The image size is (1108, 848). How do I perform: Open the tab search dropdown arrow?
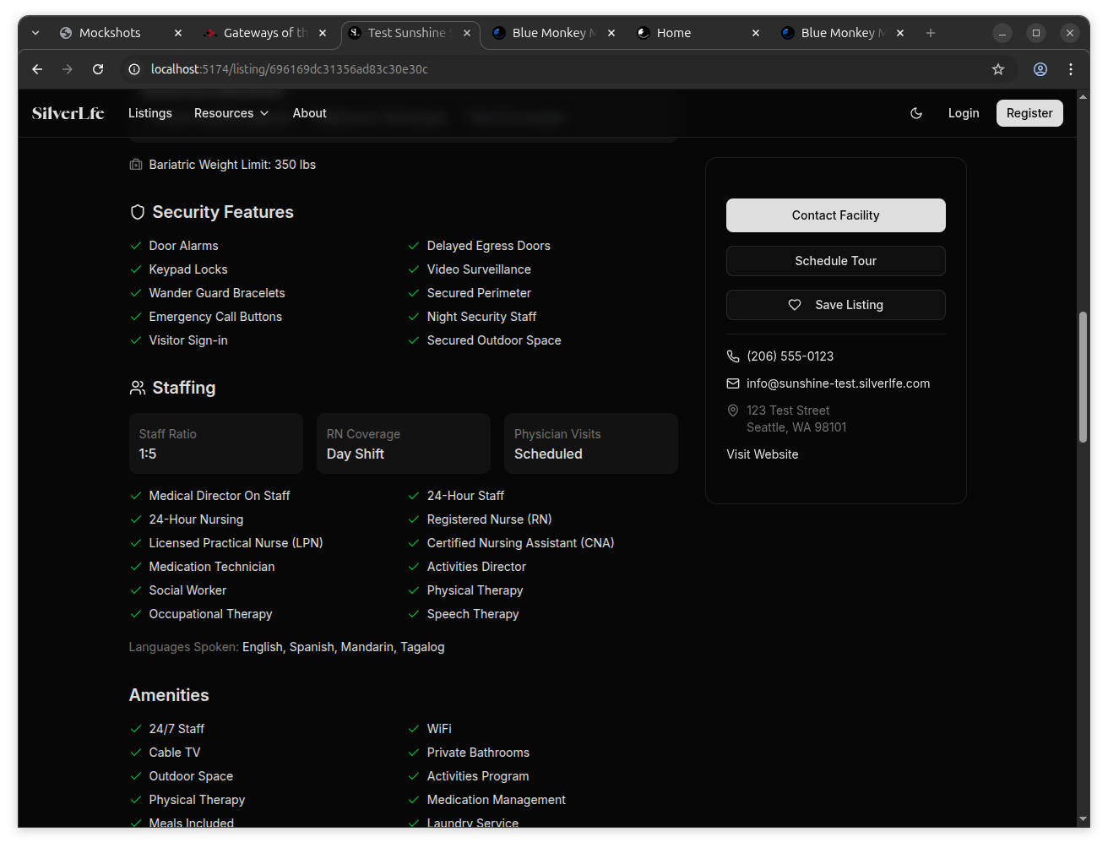point(35,33)
